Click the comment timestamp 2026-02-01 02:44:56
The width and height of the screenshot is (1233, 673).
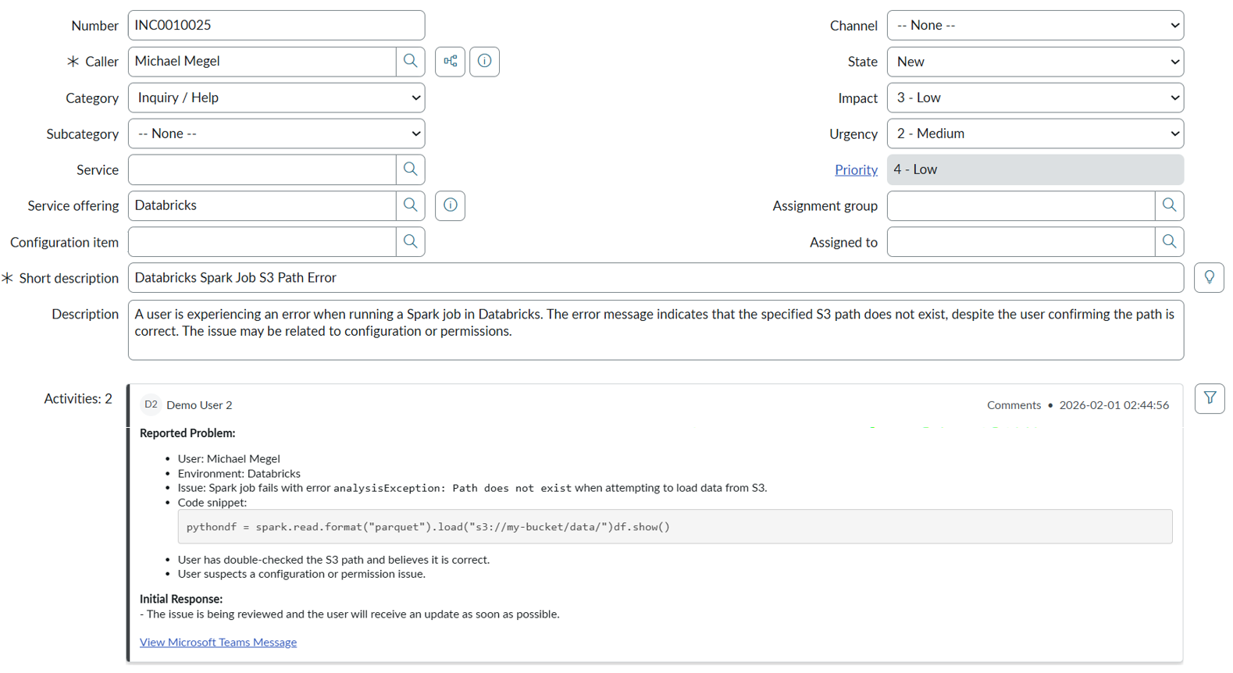click(1114, 405)
